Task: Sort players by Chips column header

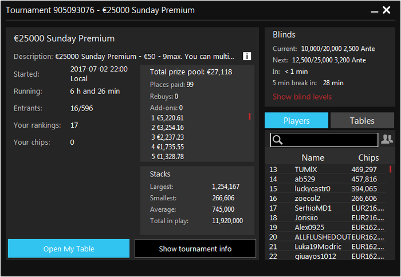Action: pyautogui.click(x=368, y=157)
